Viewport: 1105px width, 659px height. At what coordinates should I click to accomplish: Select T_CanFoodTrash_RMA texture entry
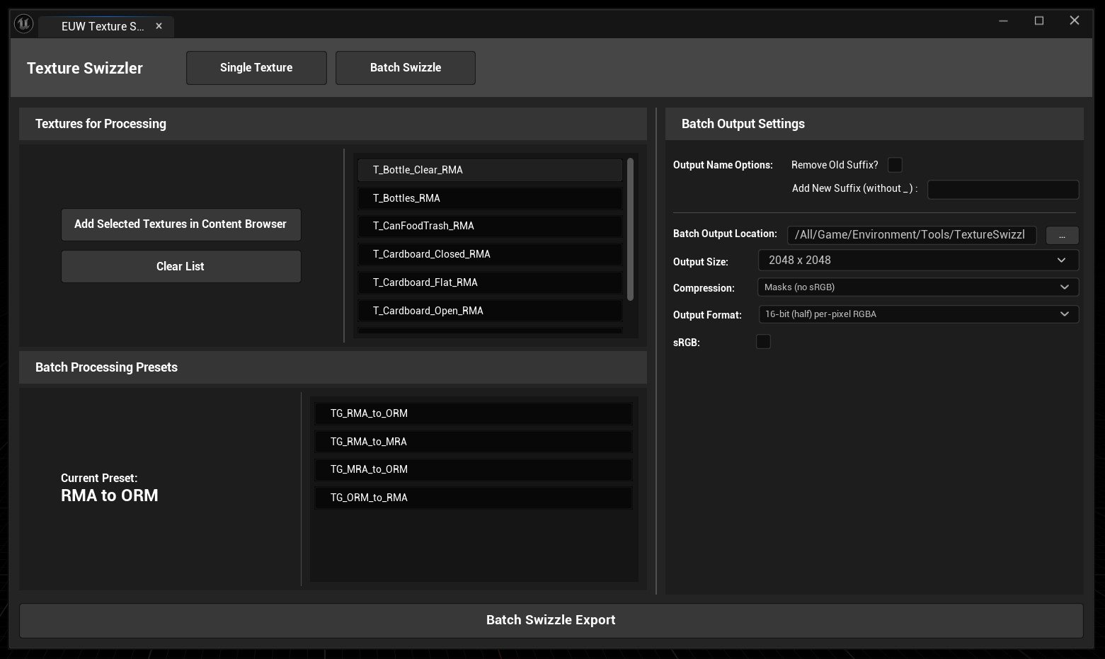490,226
